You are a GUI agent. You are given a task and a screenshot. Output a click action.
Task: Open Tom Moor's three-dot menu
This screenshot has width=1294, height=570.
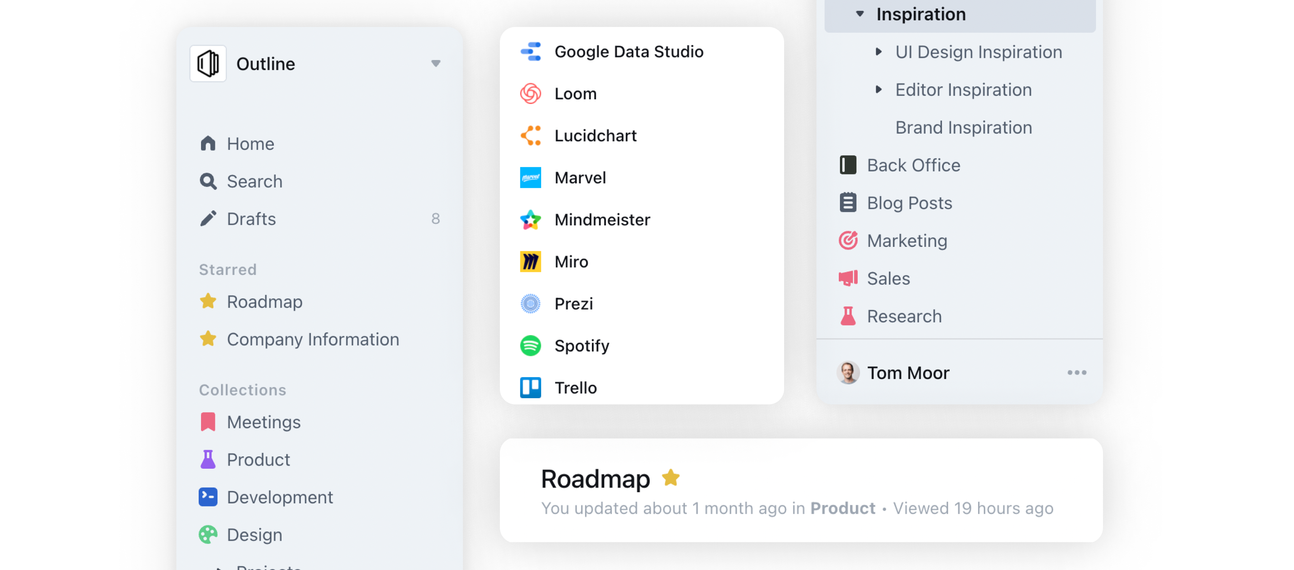pyautogui.click(x=1076, y=373)
